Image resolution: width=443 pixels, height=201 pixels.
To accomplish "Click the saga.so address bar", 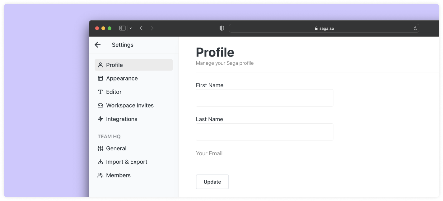I will click(x=324, y=28).
